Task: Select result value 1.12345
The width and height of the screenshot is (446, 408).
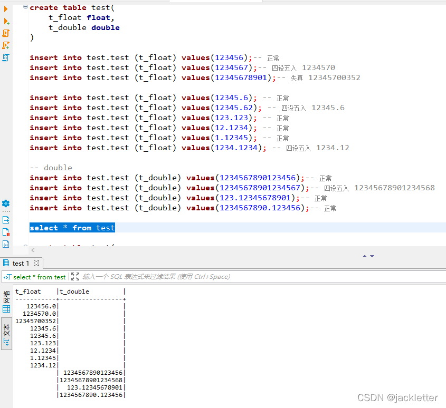Action: coord(43,358)
